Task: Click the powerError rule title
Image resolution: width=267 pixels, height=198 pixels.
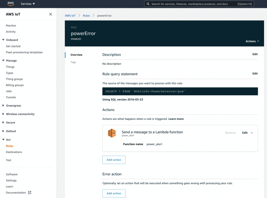Action: click(83, 33)
